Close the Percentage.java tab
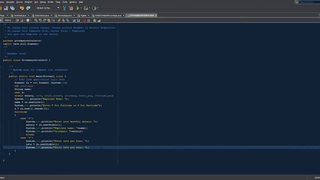The image size is (320, 180). [x=74, y=15]
